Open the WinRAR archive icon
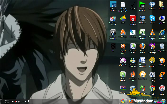Viewport: 167px width, 104px height. click(x=123, y=89)
